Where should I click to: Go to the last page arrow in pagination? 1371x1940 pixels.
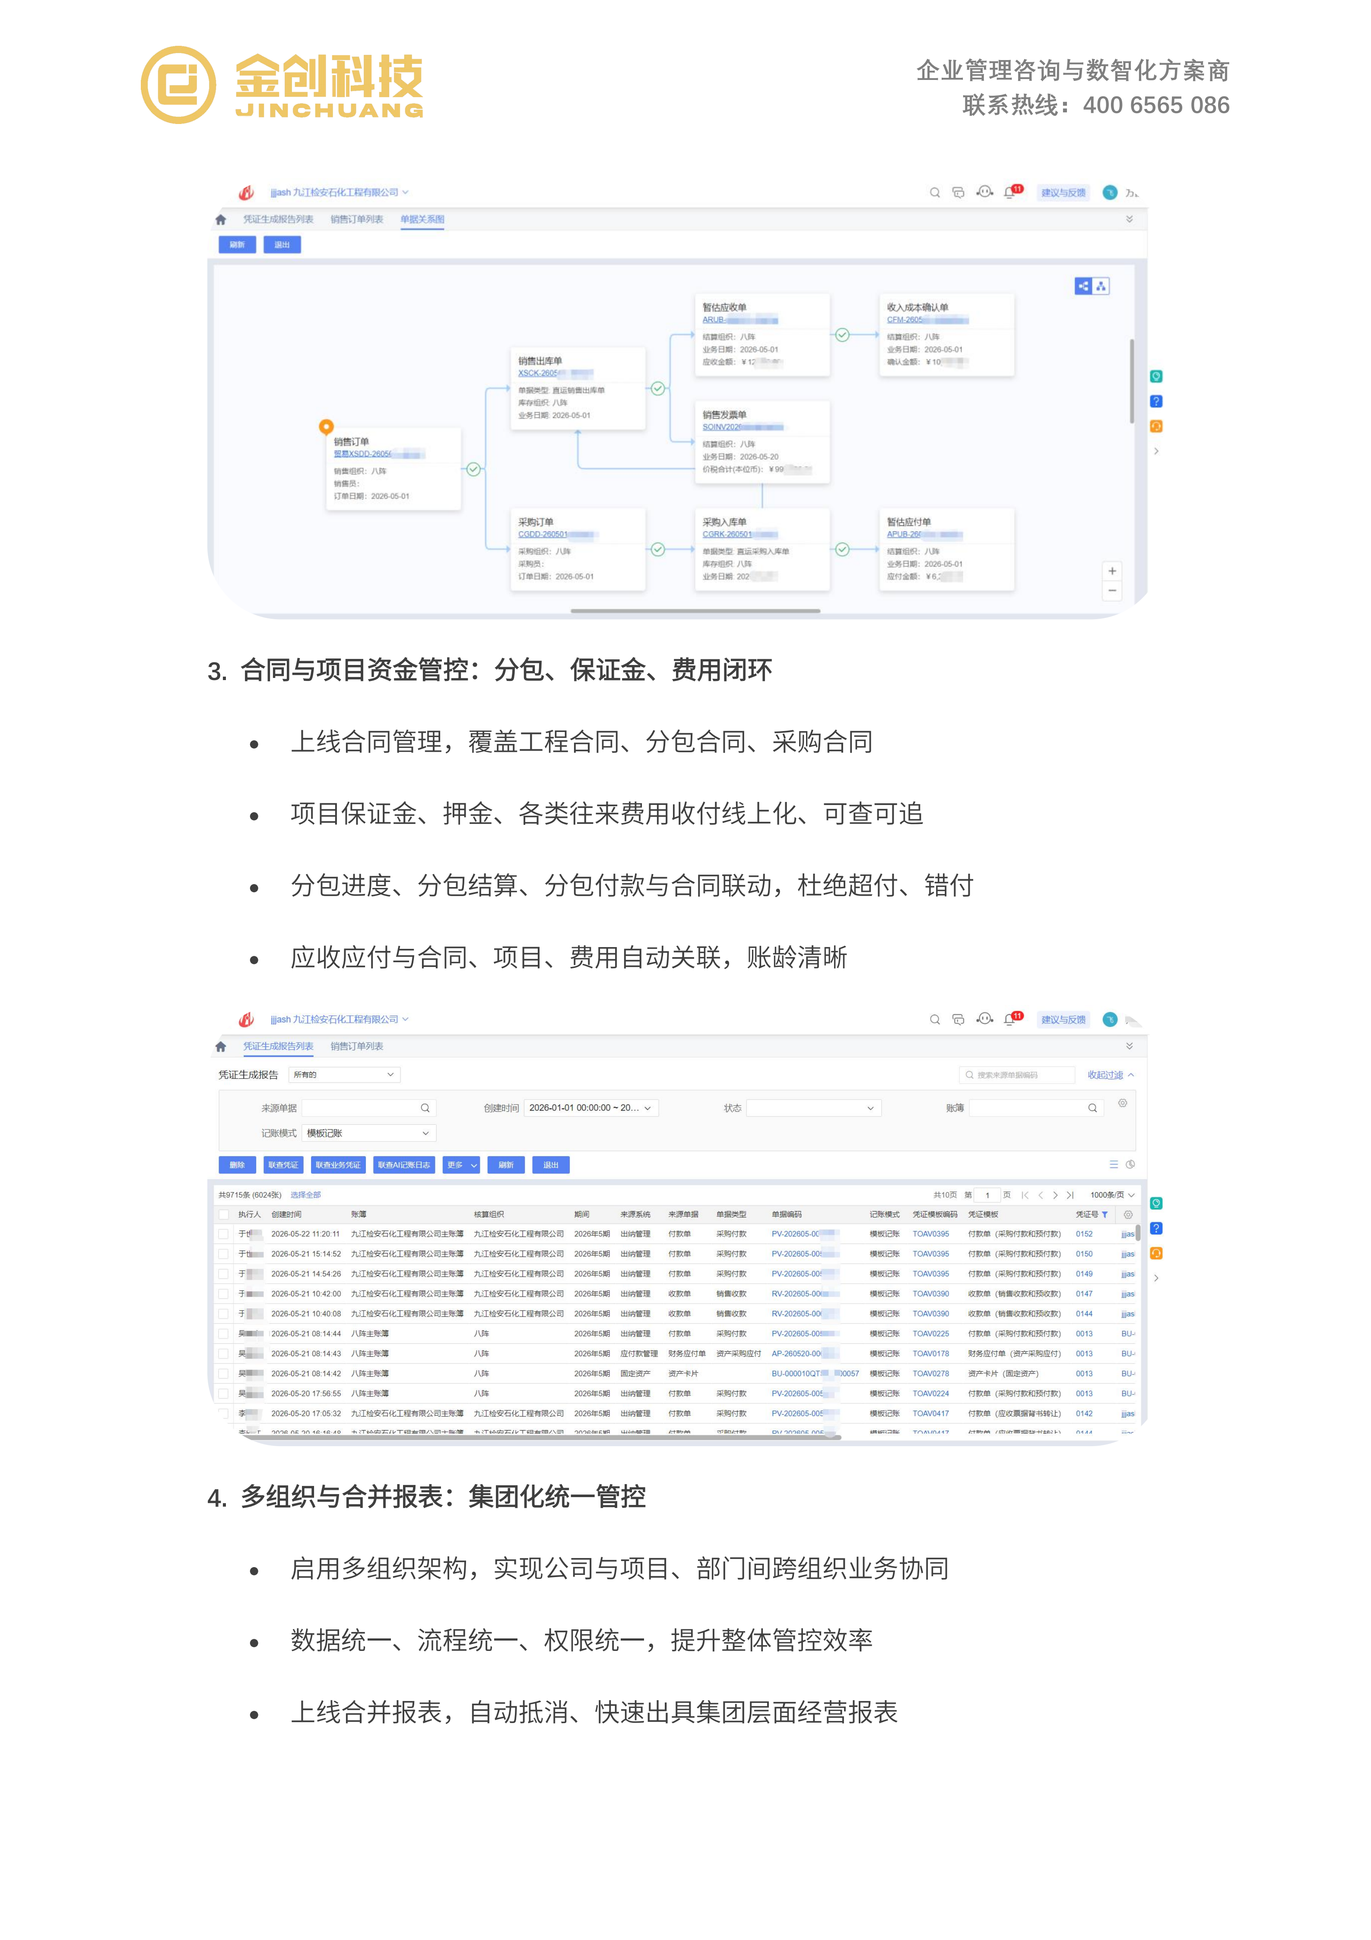(1070, 1196)
